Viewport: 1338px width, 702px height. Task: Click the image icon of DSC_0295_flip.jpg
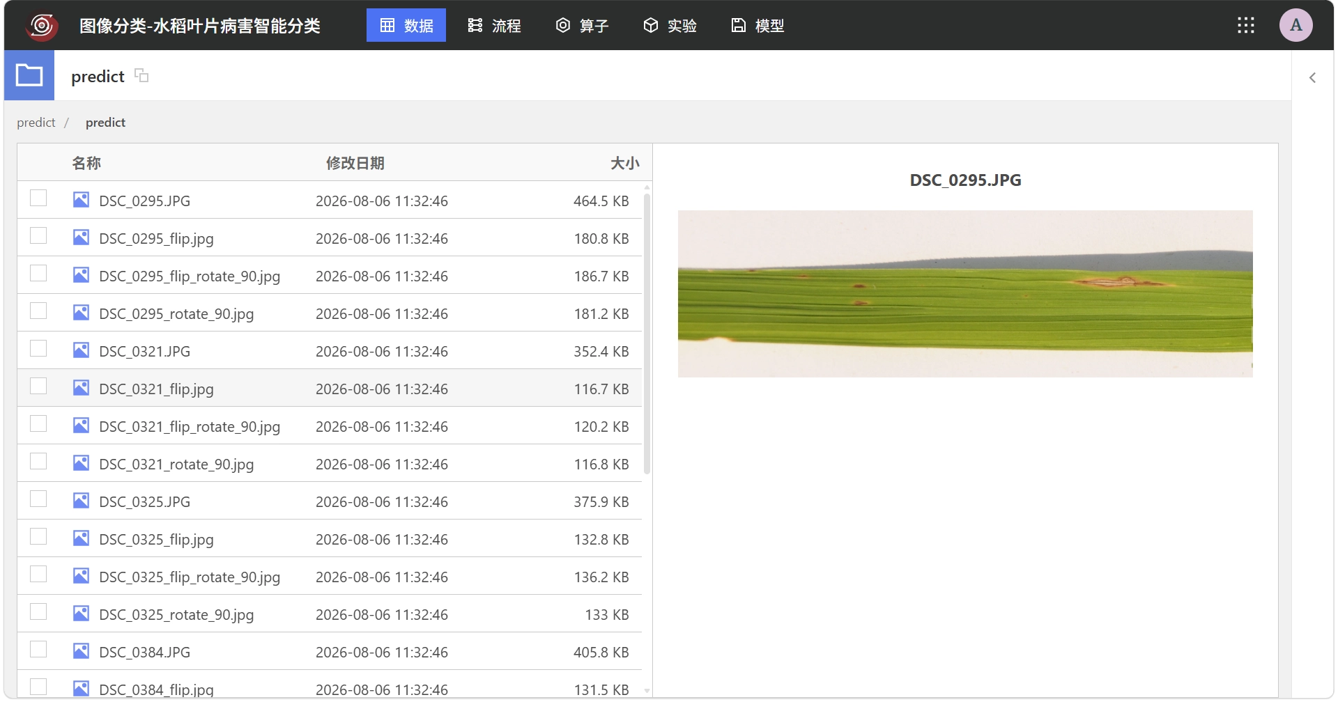81,237
